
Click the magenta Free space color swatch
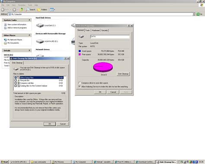[x=80, y=55]
